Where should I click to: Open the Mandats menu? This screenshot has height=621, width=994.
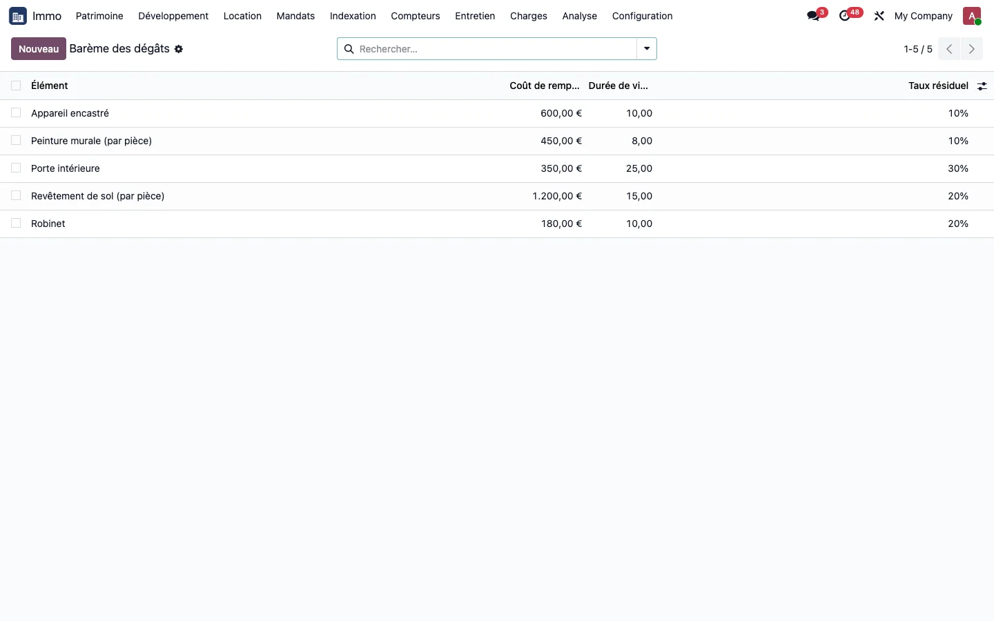295,16
